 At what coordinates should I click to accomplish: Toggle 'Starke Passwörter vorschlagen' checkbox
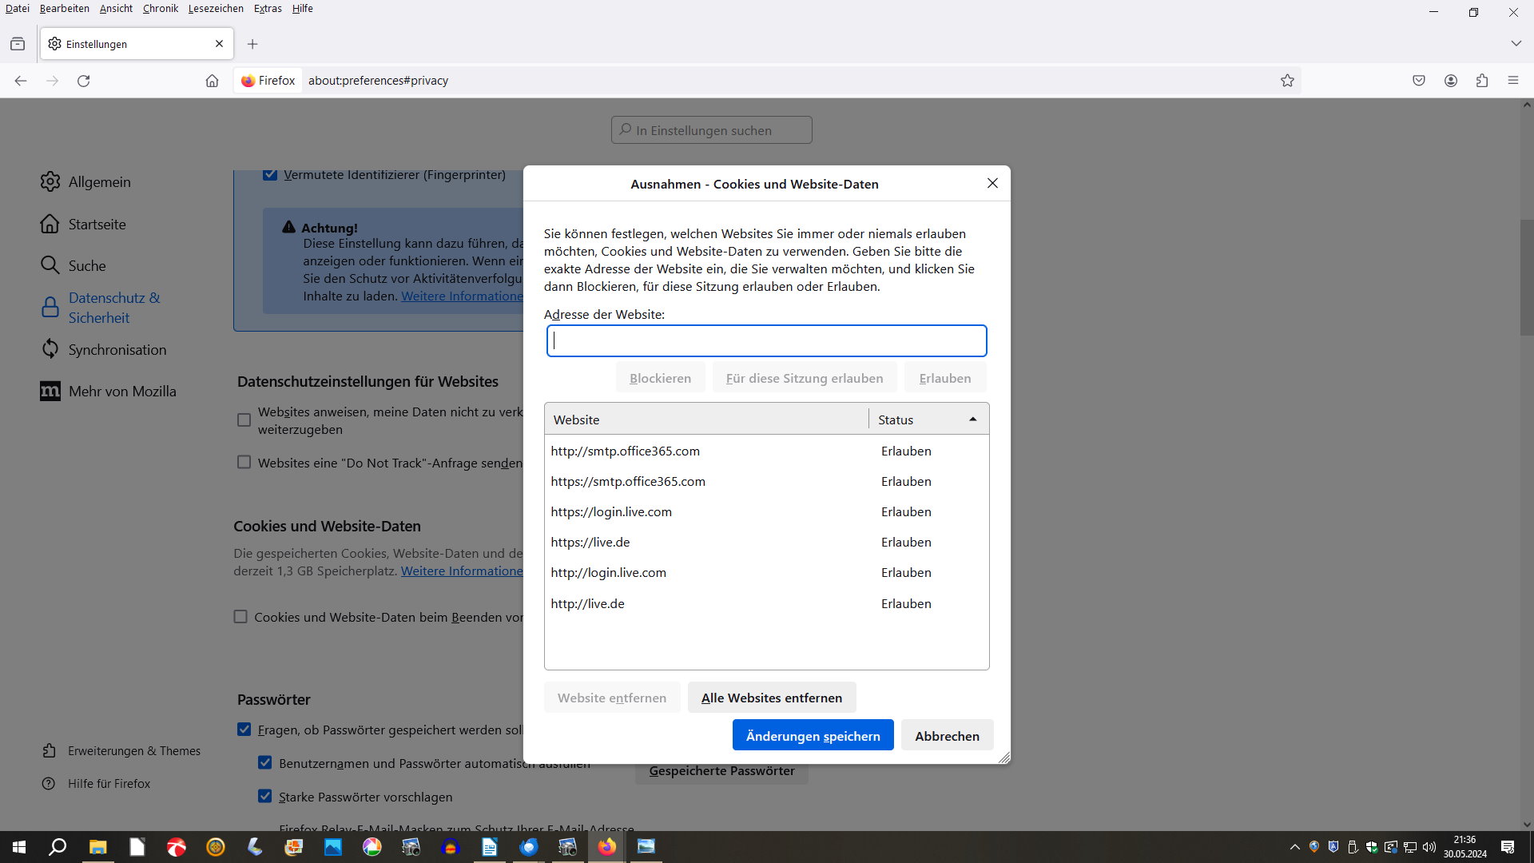click(265, 797)
